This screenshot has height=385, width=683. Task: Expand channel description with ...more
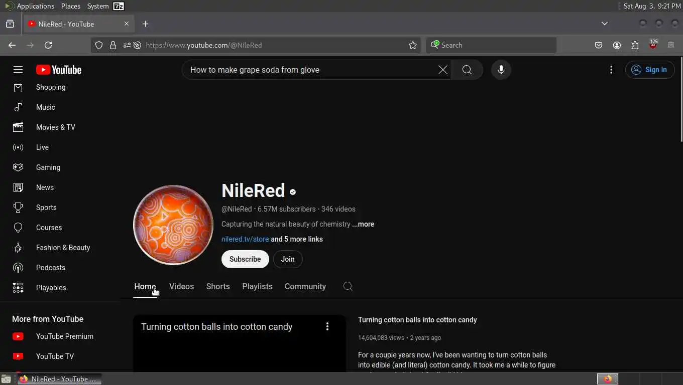pos(363,224)
